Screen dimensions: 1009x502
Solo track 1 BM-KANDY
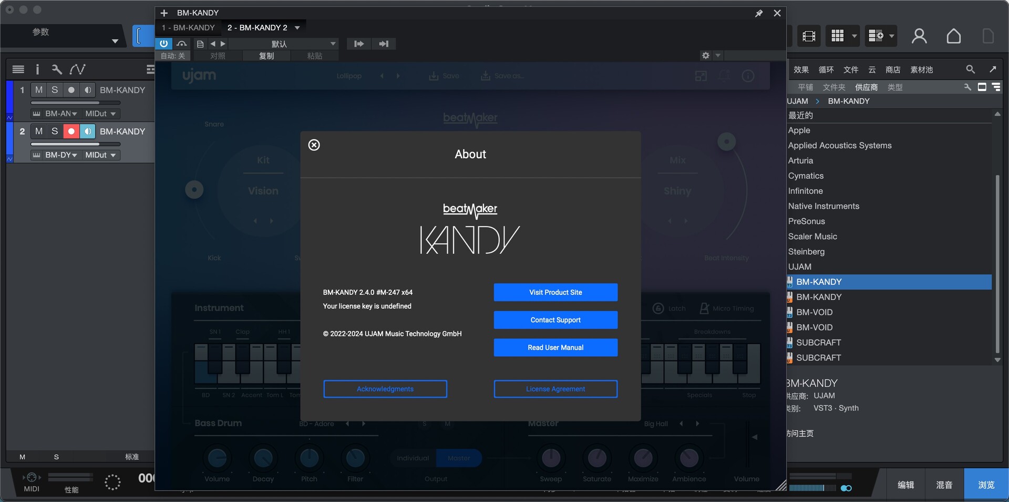[x=55, y=90]
